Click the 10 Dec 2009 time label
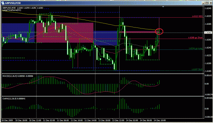Image resolution: width=213 pixels, height=123 pixels. point(7,120)
